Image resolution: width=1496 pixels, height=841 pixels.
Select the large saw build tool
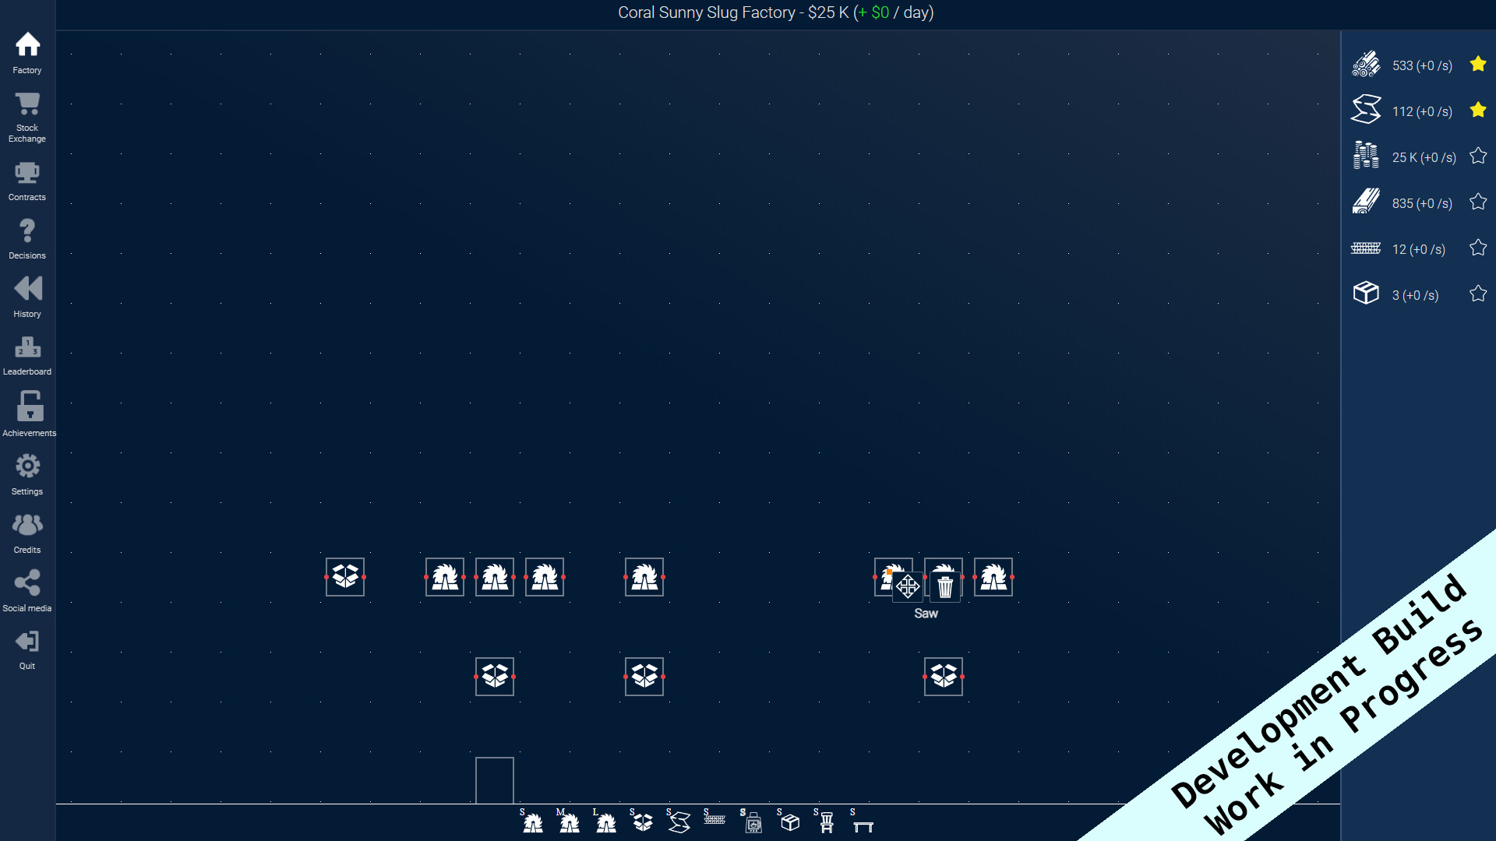tap(605, 822)
